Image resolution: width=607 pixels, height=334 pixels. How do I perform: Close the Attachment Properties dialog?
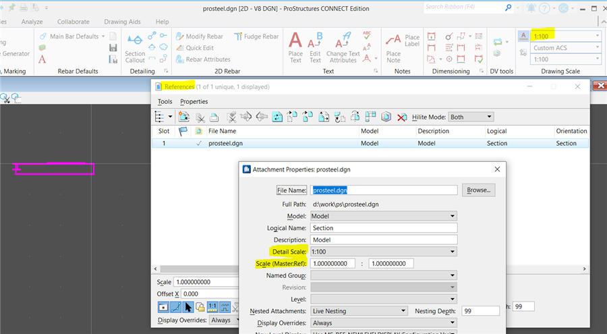(x=498, y=169)
